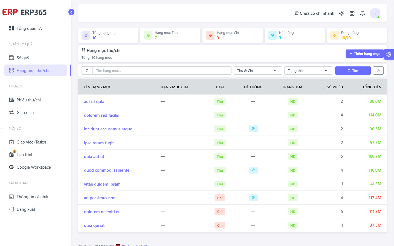Toggle light/dark theme sun icon
This screenshot has height=246, width=394.
click(342, 13)
